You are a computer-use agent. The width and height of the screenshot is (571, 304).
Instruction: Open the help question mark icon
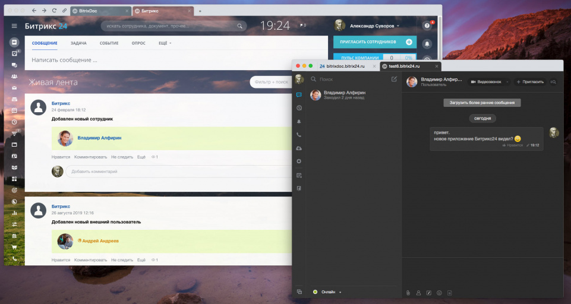click(x=427, y=26)
